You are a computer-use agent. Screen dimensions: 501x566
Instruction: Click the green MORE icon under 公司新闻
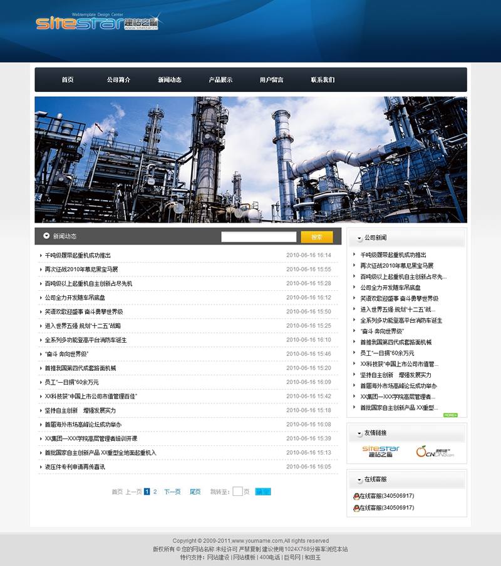tap(450, 415)
